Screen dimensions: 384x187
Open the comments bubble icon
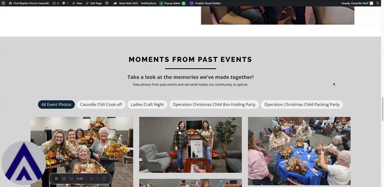coord(65,3)
